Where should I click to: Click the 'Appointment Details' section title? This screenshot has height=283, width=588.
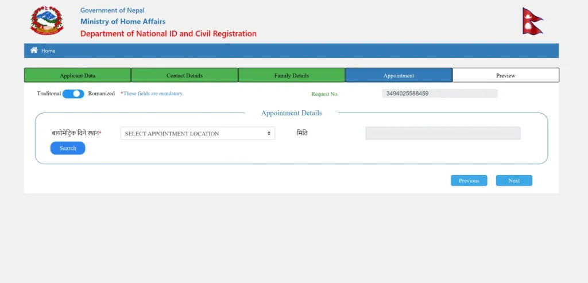tap(291, 113)
